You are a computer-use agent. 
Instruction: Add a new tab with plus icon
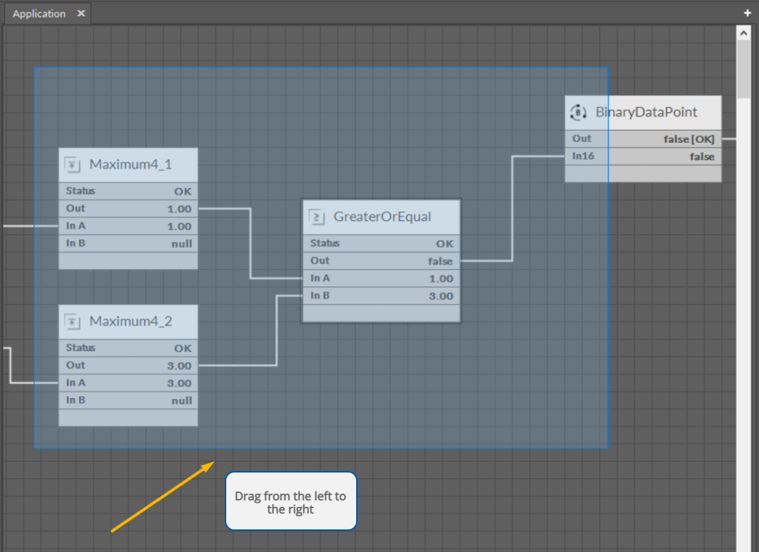(747, 13)
